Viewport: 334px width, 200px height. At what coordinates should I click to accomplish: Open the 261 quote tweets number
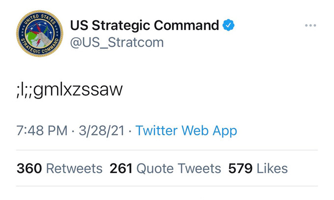coord(121,169)
